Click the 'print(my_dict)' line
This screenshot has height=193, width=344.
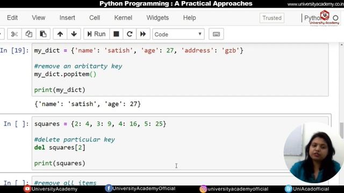point(60,90)
